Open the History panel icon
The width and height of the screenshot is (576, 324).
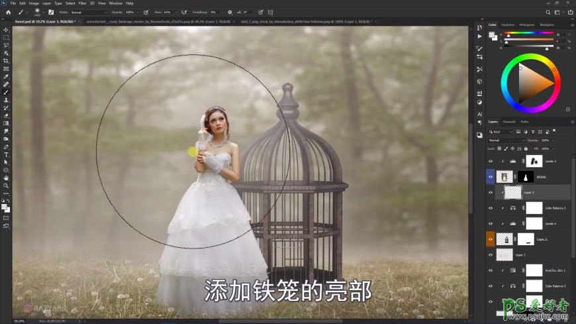(x=479, y=28)
